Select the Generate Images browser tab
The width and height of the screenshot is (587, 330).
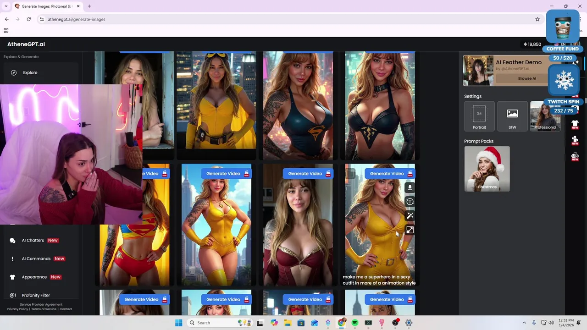point(47,6)
